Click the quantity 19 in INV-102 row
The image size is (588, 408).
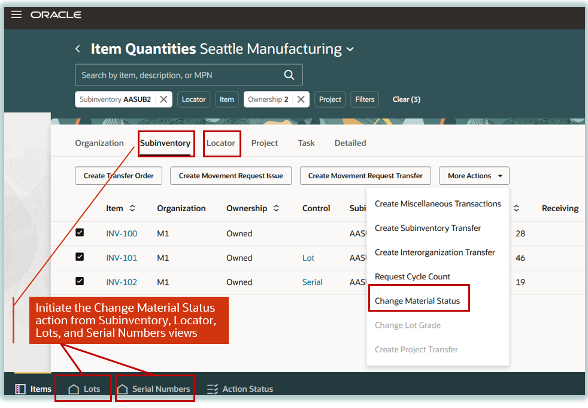[520, 282]
